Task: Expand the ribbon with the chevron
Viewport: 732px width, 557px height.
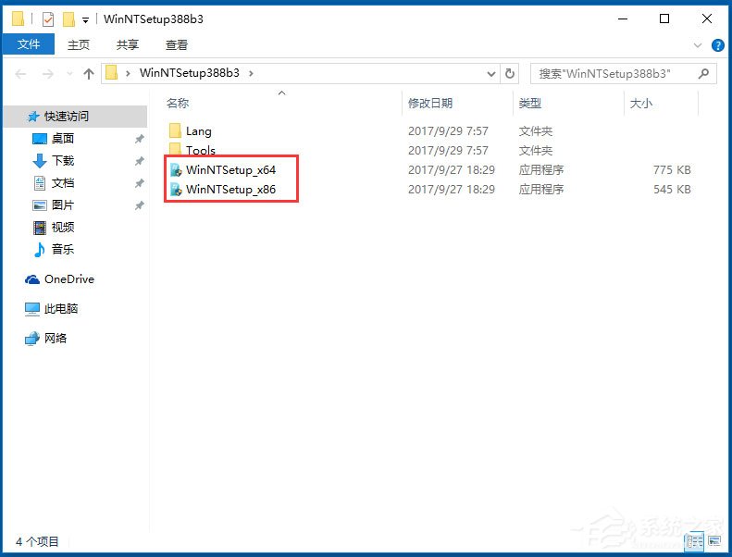Action: click(x=697, y=45)
